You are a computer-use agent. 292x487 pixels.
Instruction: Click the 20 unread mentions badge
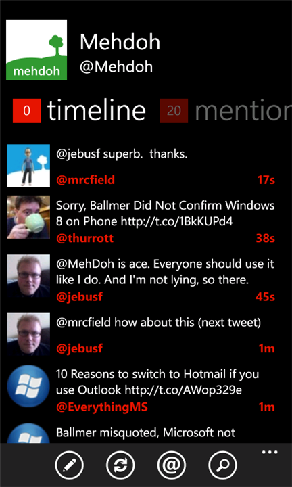174,111
